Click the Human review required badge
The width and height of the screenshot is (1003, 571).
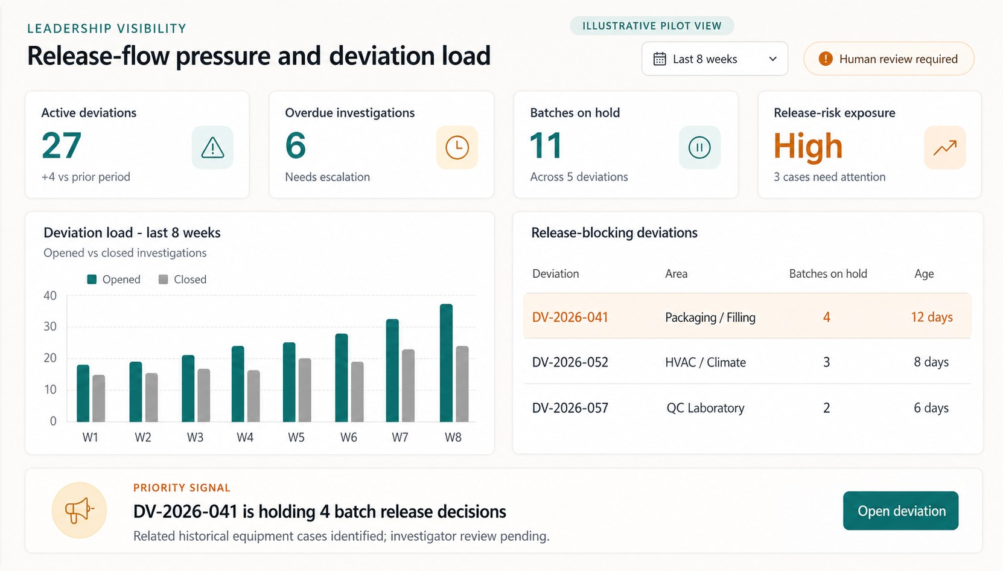pos(888,59)
